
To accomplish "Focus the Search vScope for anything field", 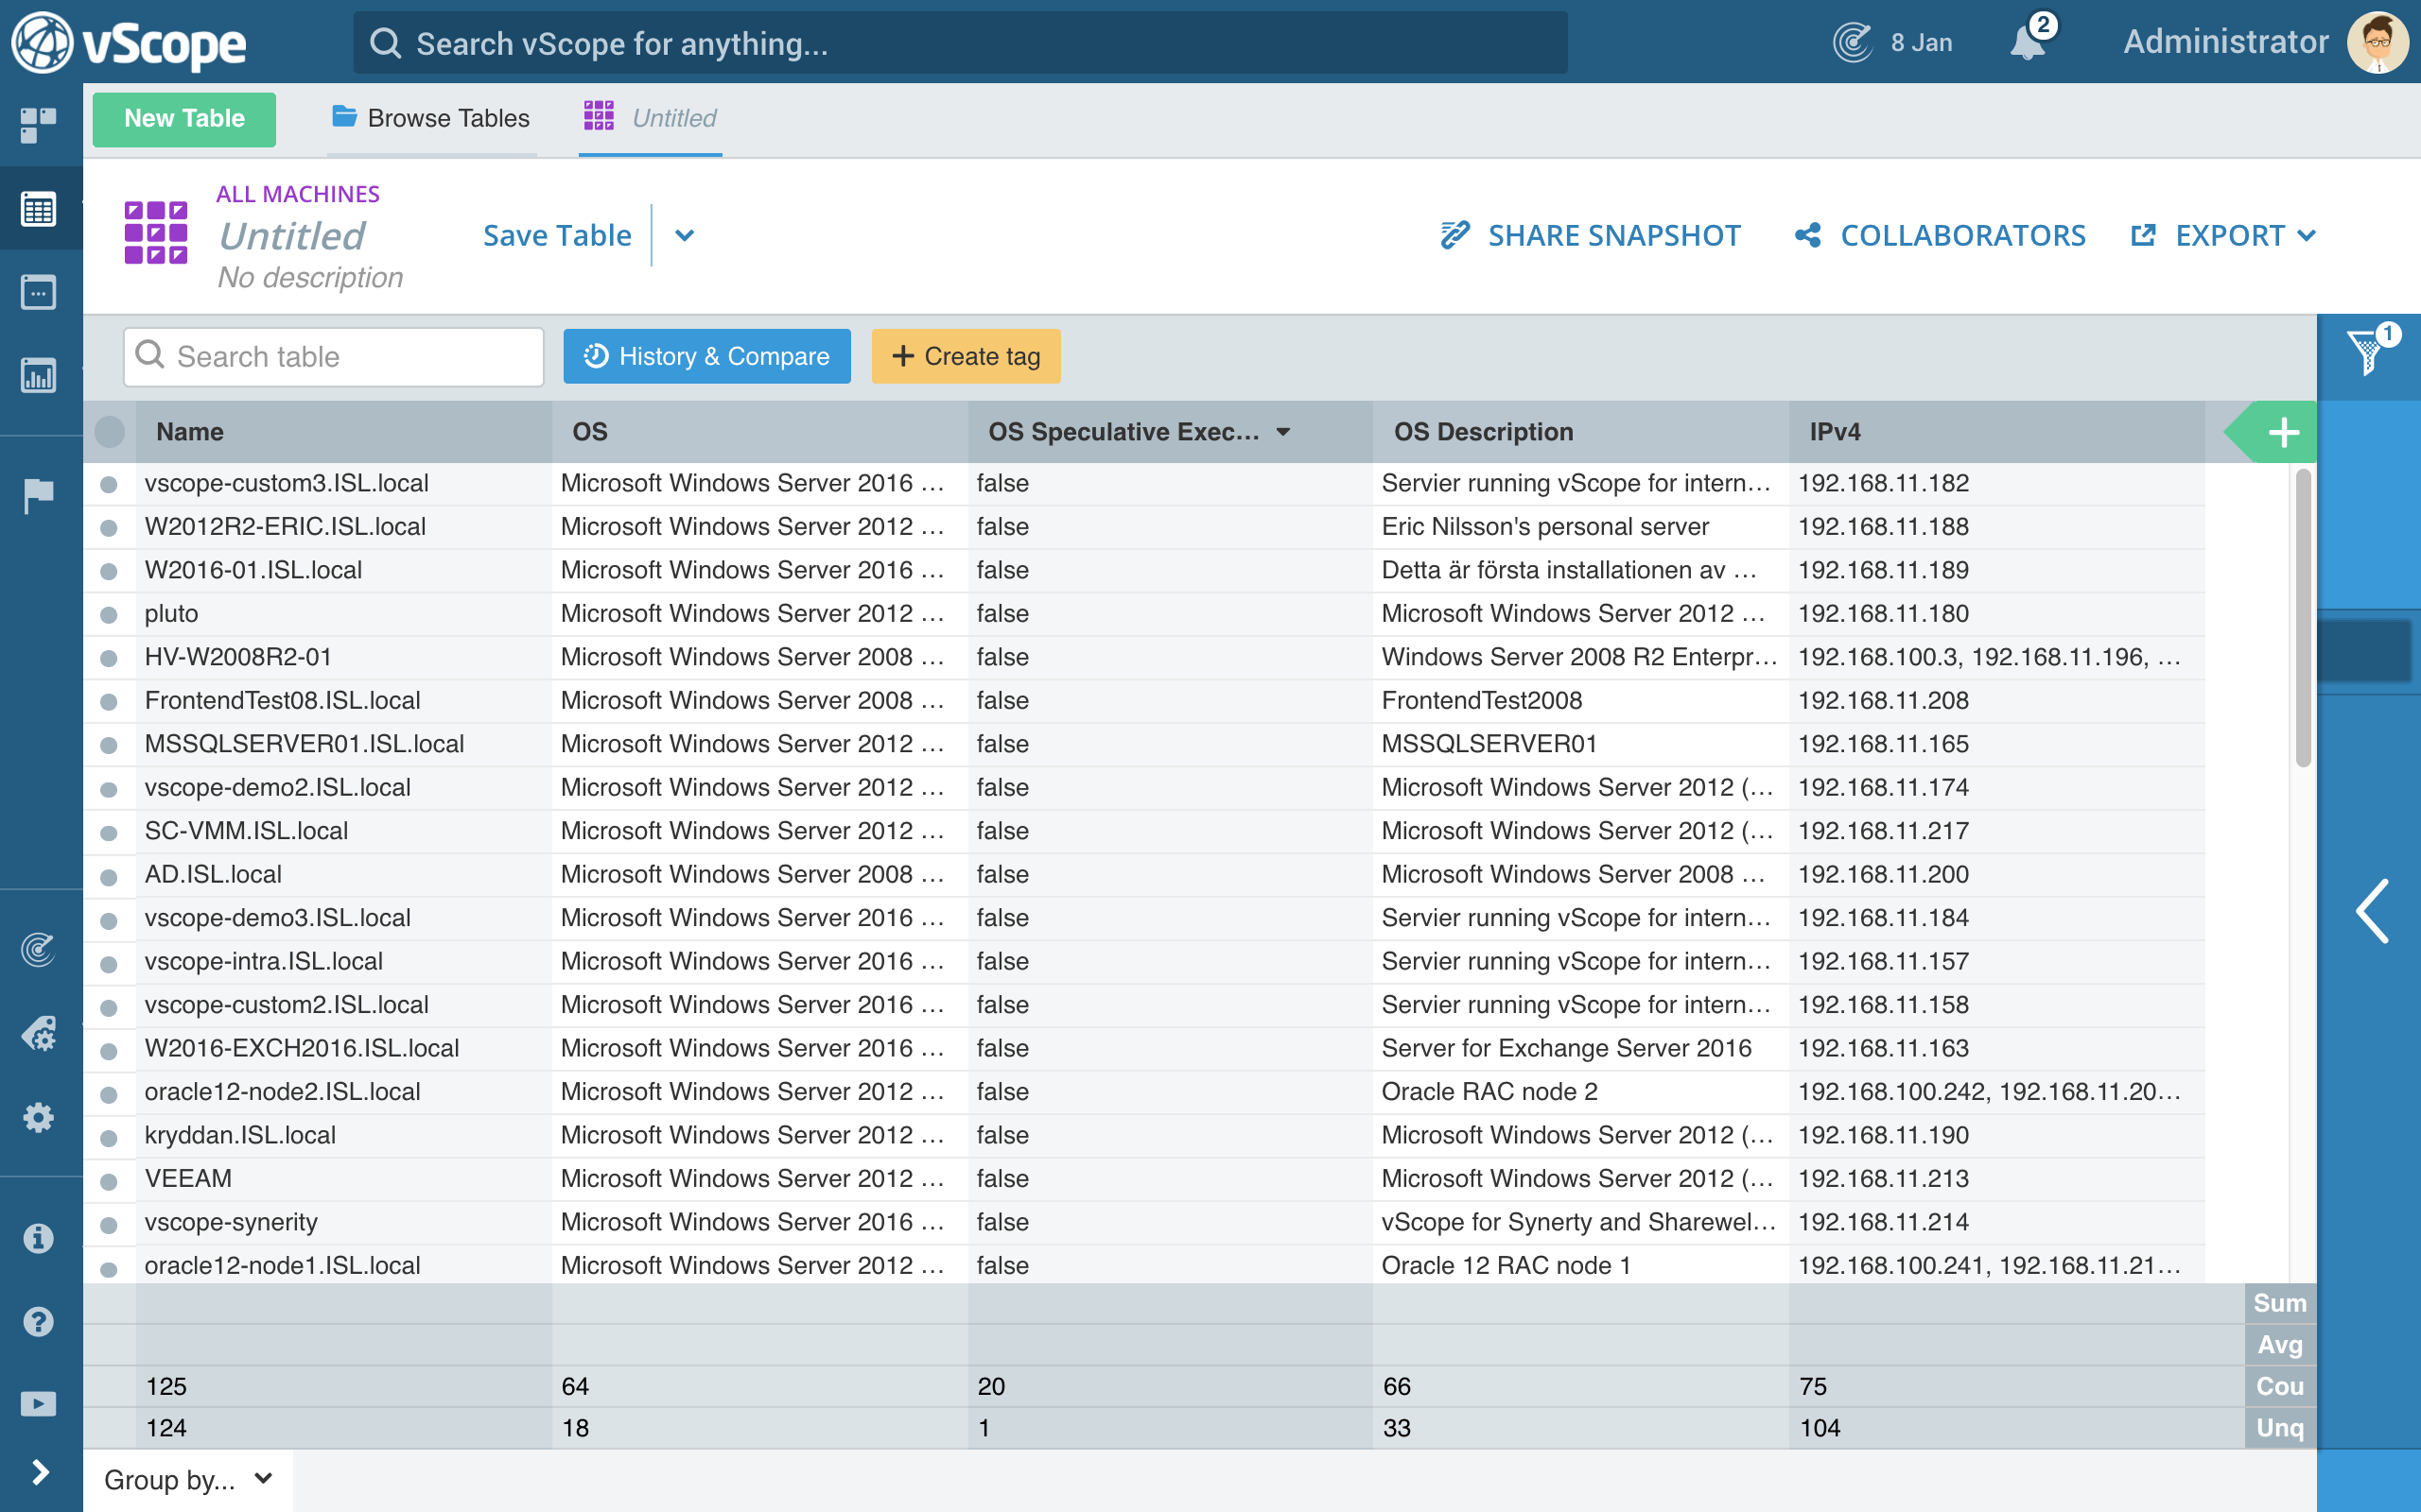I will (x=961, y=43).
